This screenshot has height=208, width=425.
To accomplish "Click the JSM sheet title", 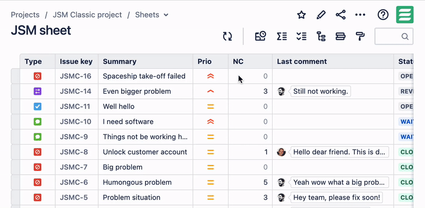I will 41,30.
